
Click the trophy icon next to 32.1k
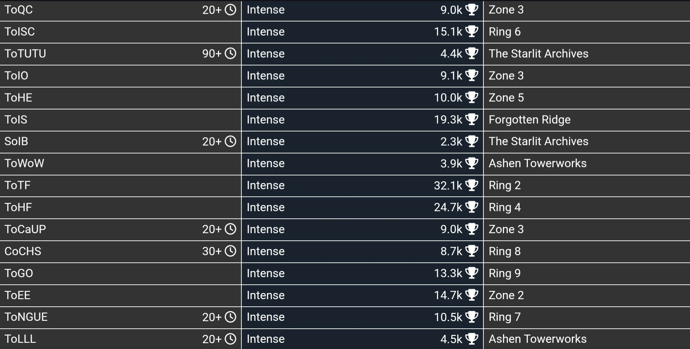pos(472,185)
